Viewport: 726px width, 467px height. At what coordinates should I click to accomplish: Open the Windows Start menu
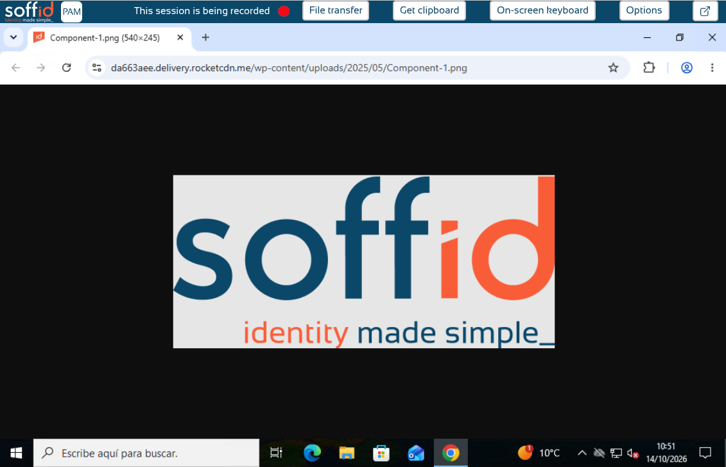[x=16, y=453]
